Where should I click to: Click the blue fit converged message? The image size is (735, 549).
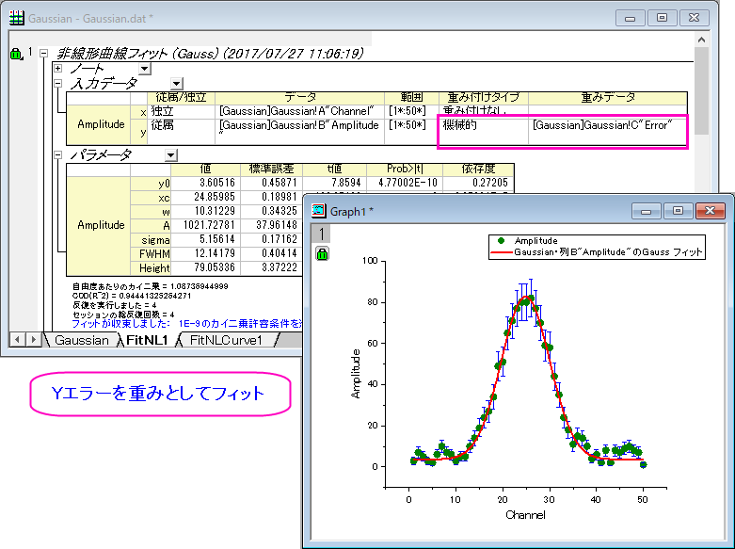[187, 324]
